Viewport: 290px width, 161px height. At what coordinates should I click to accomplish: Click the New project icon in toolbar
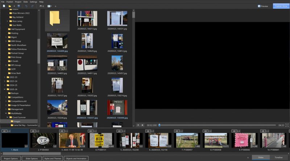4,6
